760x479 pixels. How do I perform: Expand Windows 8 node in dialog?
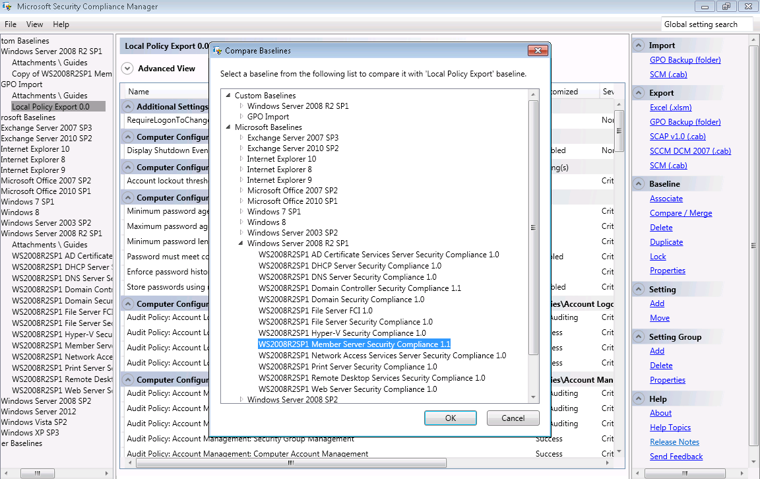pyautogui.click(x=241, y=222)
